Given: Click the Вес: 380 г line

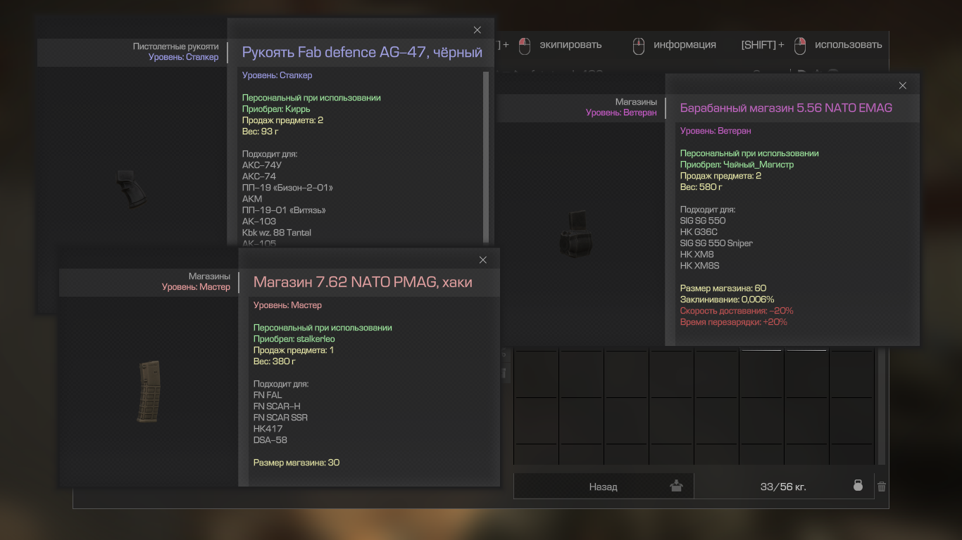Looking at the screenshot, I should pos(275,361).
